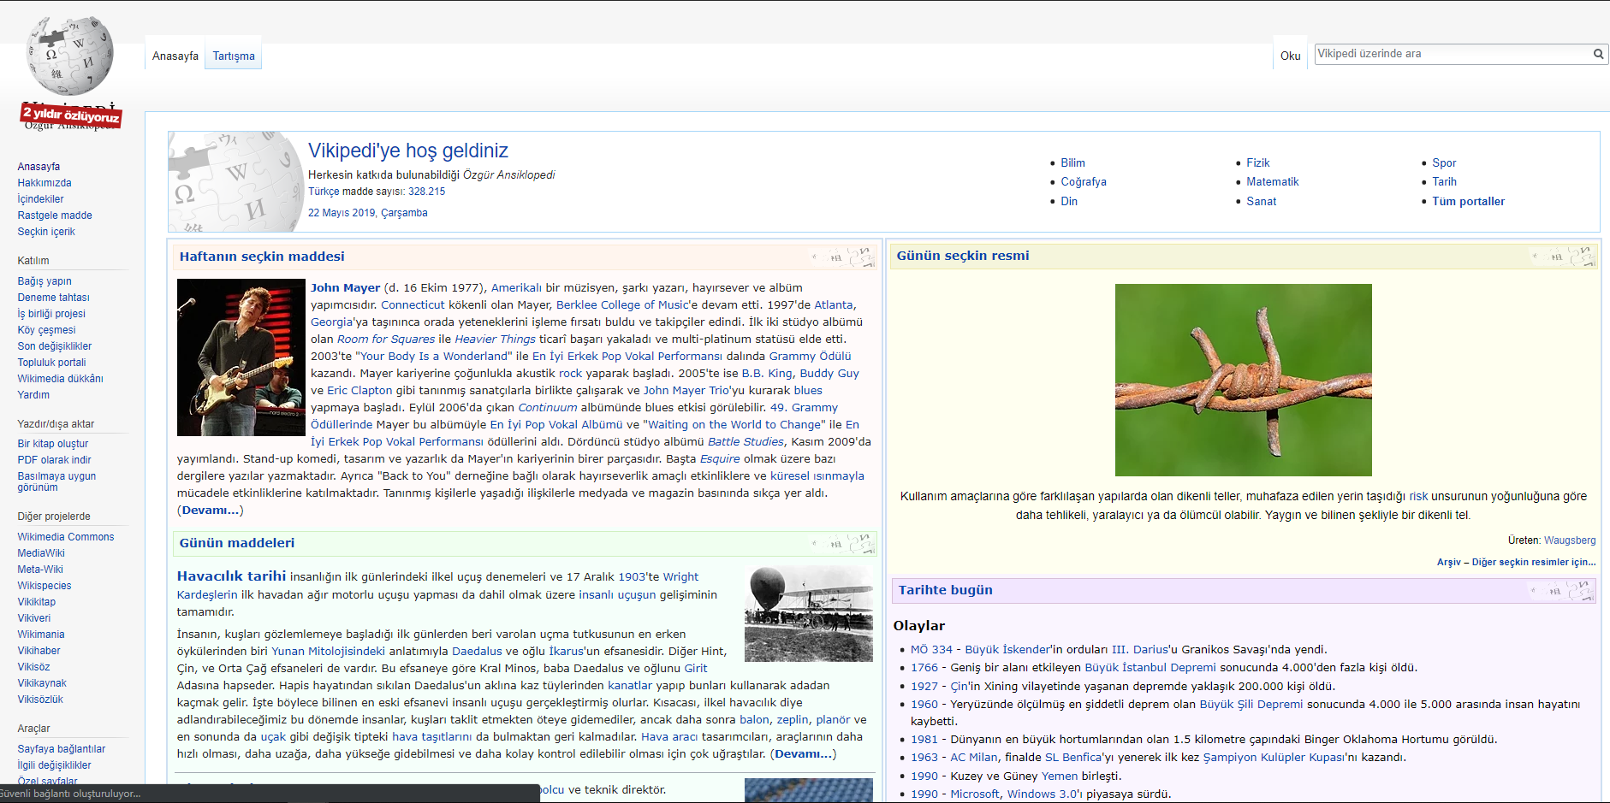Click the Wikipedia globe logo
The height and width of the screenshot is (803, 1610).
pyautogui.click(x=70, y=56)
